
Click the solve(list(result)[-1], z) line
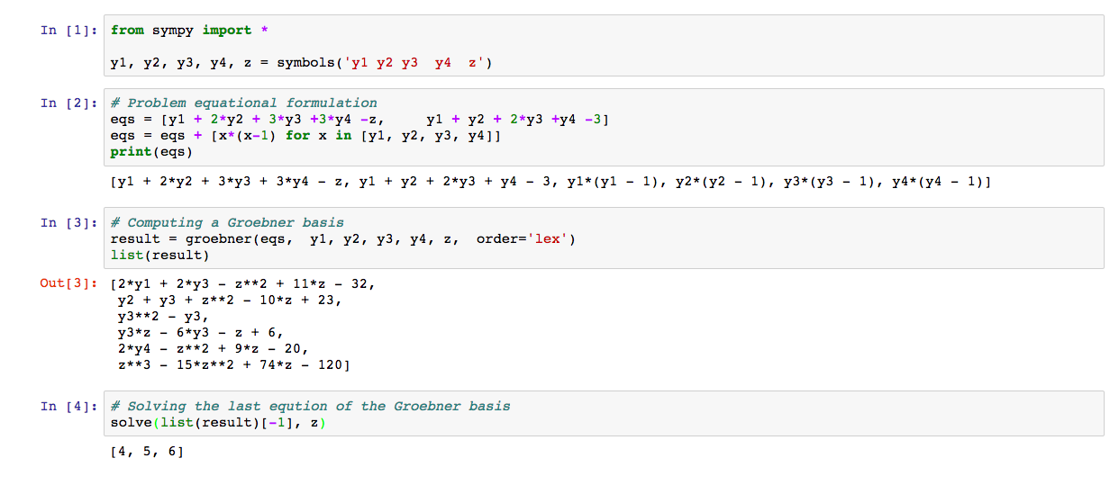(x=218, y=422)
